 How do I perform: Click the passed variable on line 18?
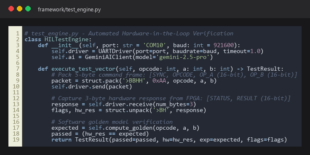point(61,134)
